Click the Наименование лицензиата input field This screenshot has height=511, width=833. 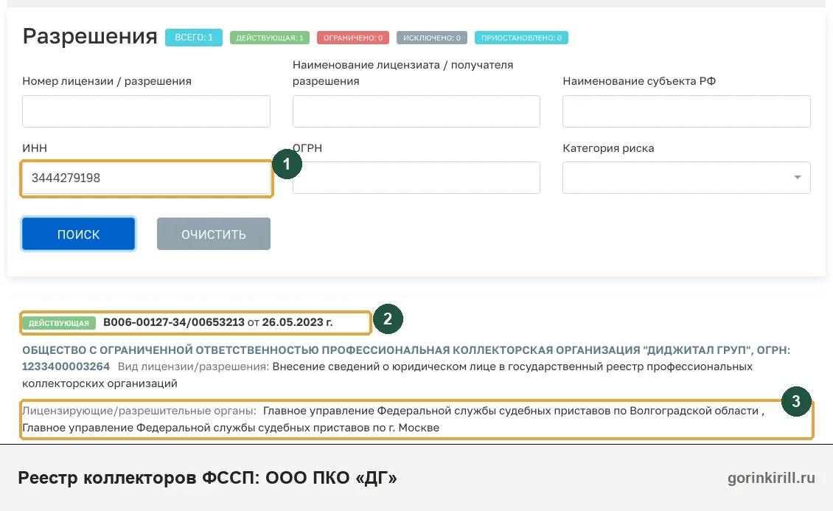[x=416, y=111]
